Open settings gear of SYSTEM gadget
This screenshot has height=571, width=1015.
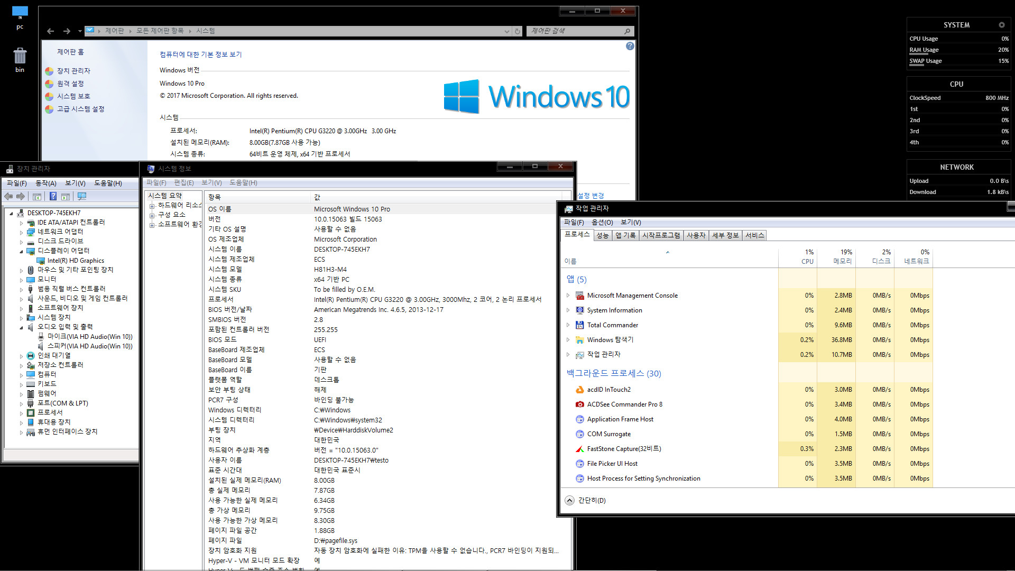pos(1001,25)
